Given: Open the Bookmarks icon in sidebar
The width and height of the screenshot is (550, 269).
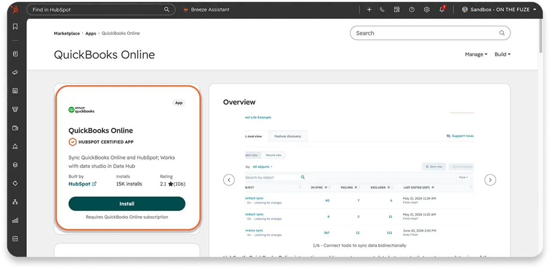Looking at the screenshot, I should pyautogui.click(x=15, y=27).
